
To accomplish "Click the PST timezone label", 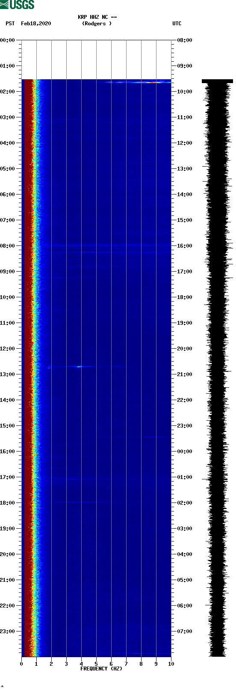I will (10, 24).
